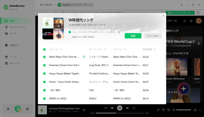The image size is (204, 117).
Task: Click the green 追加 button
Action: pyautogui.click(x=133, y=36)
